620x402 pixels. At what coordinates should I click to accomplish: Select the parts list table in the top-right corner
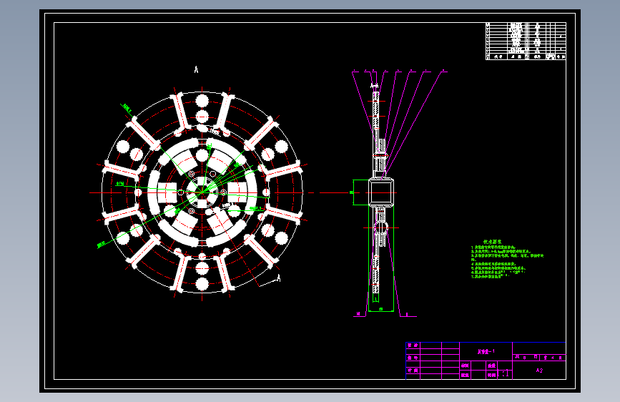click(x=526, y=41)
